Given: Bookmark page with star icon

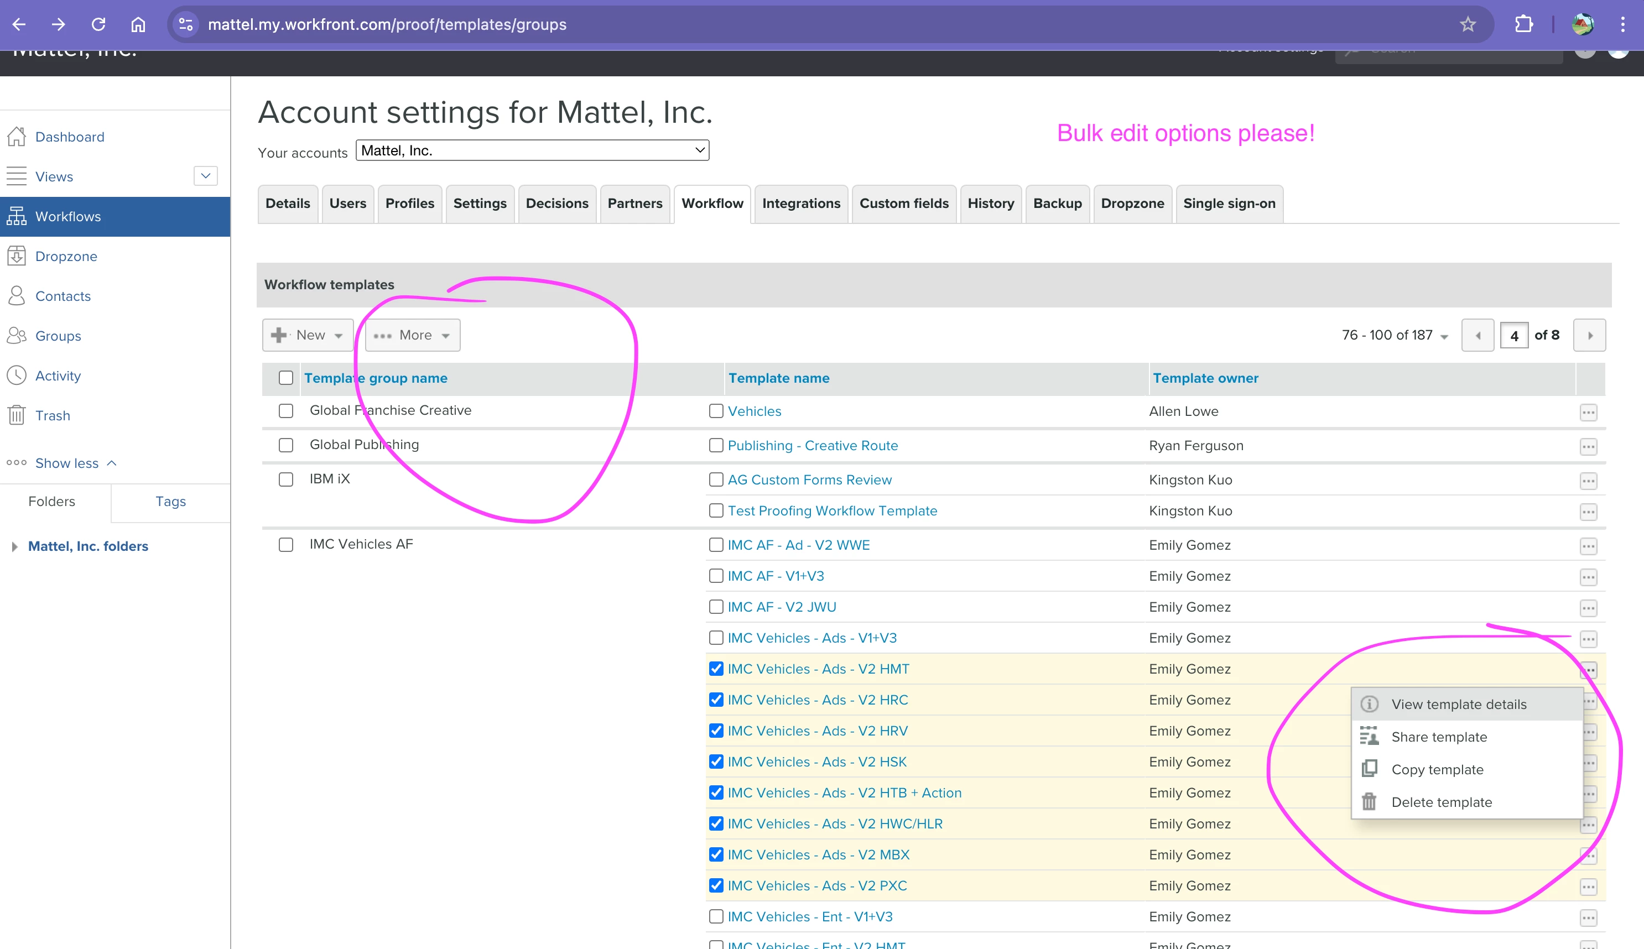Looking at the screenshot, I should (x=1468, y=25).
